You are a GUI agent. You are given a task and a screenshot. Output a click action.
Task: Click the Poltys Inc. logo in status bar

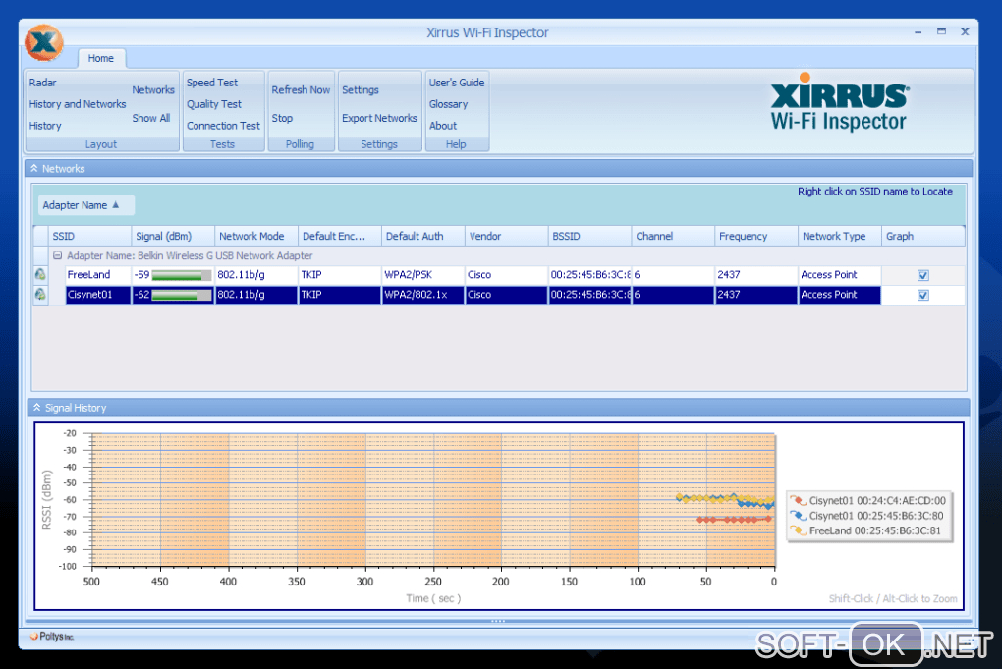[x=52, y=637]
